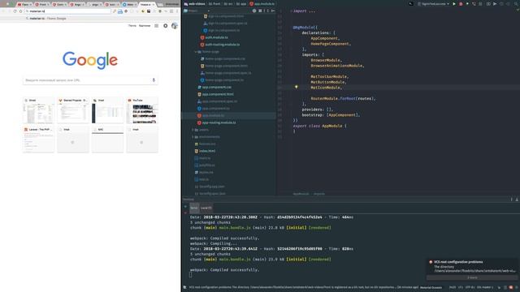Close the current terminal session with the red x

(x=185, y=213)
